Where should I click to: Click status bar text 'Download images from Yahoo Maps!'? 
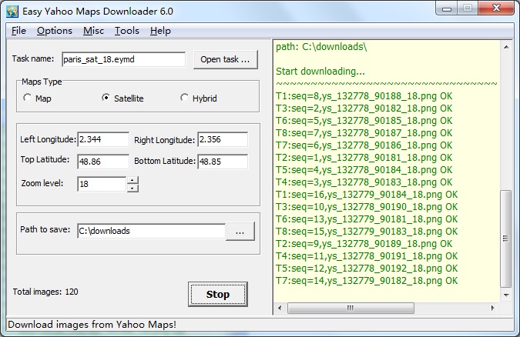[92, 325]
